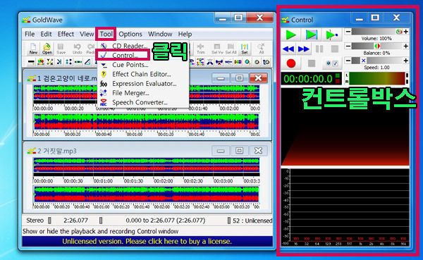The width and height of the screenshot is (423, 260).
Task: Click the 00:00:00.0 time display
Action: point(308,79)
